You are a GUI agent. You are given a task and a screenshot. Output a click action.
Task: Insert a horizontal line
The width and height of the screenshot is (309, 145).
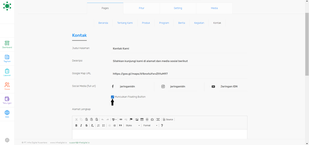click(147, 120)
